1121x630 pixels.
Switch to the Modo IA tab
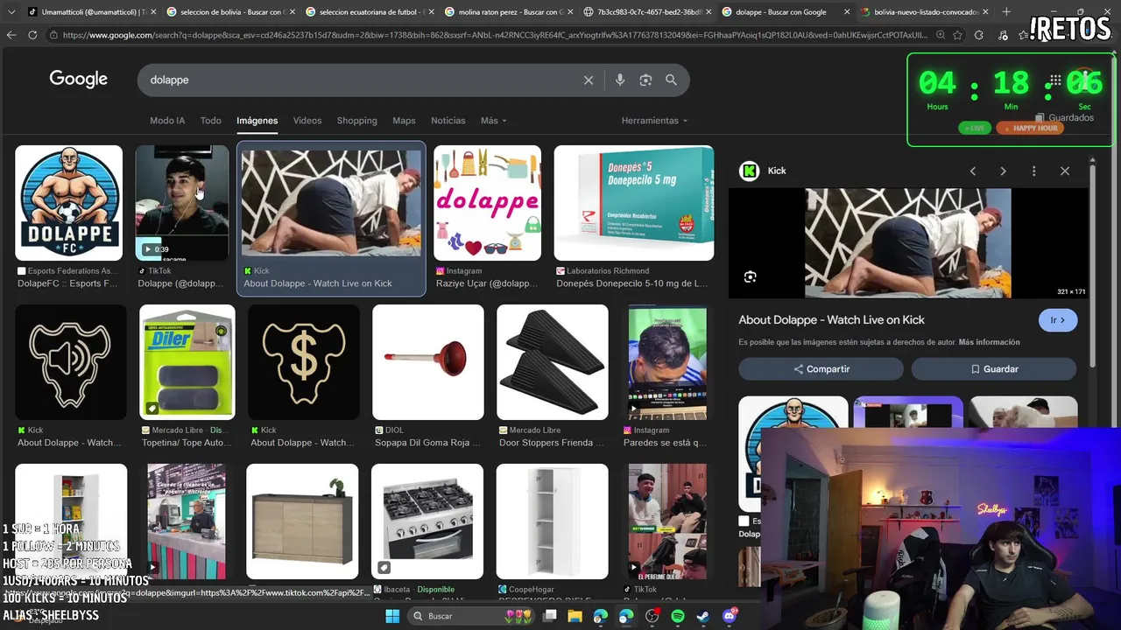pyautogui.click(x=167, y=121)
